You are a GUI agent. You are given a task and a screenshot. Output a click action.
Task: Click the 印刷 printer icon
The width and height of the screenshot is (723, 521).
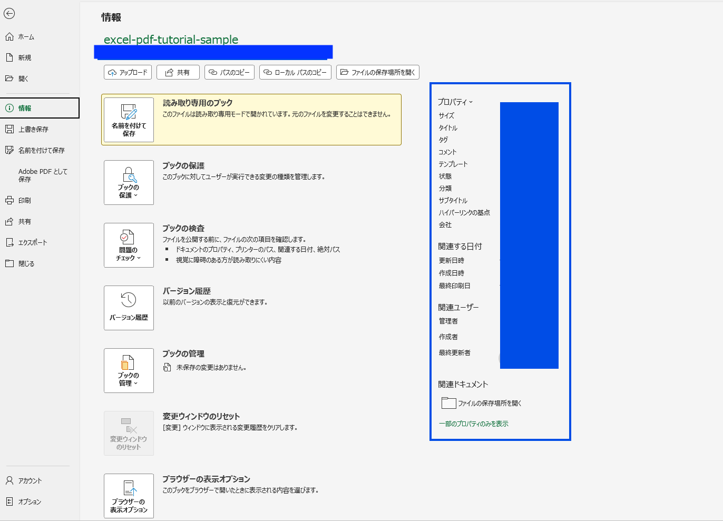point(9,200)
